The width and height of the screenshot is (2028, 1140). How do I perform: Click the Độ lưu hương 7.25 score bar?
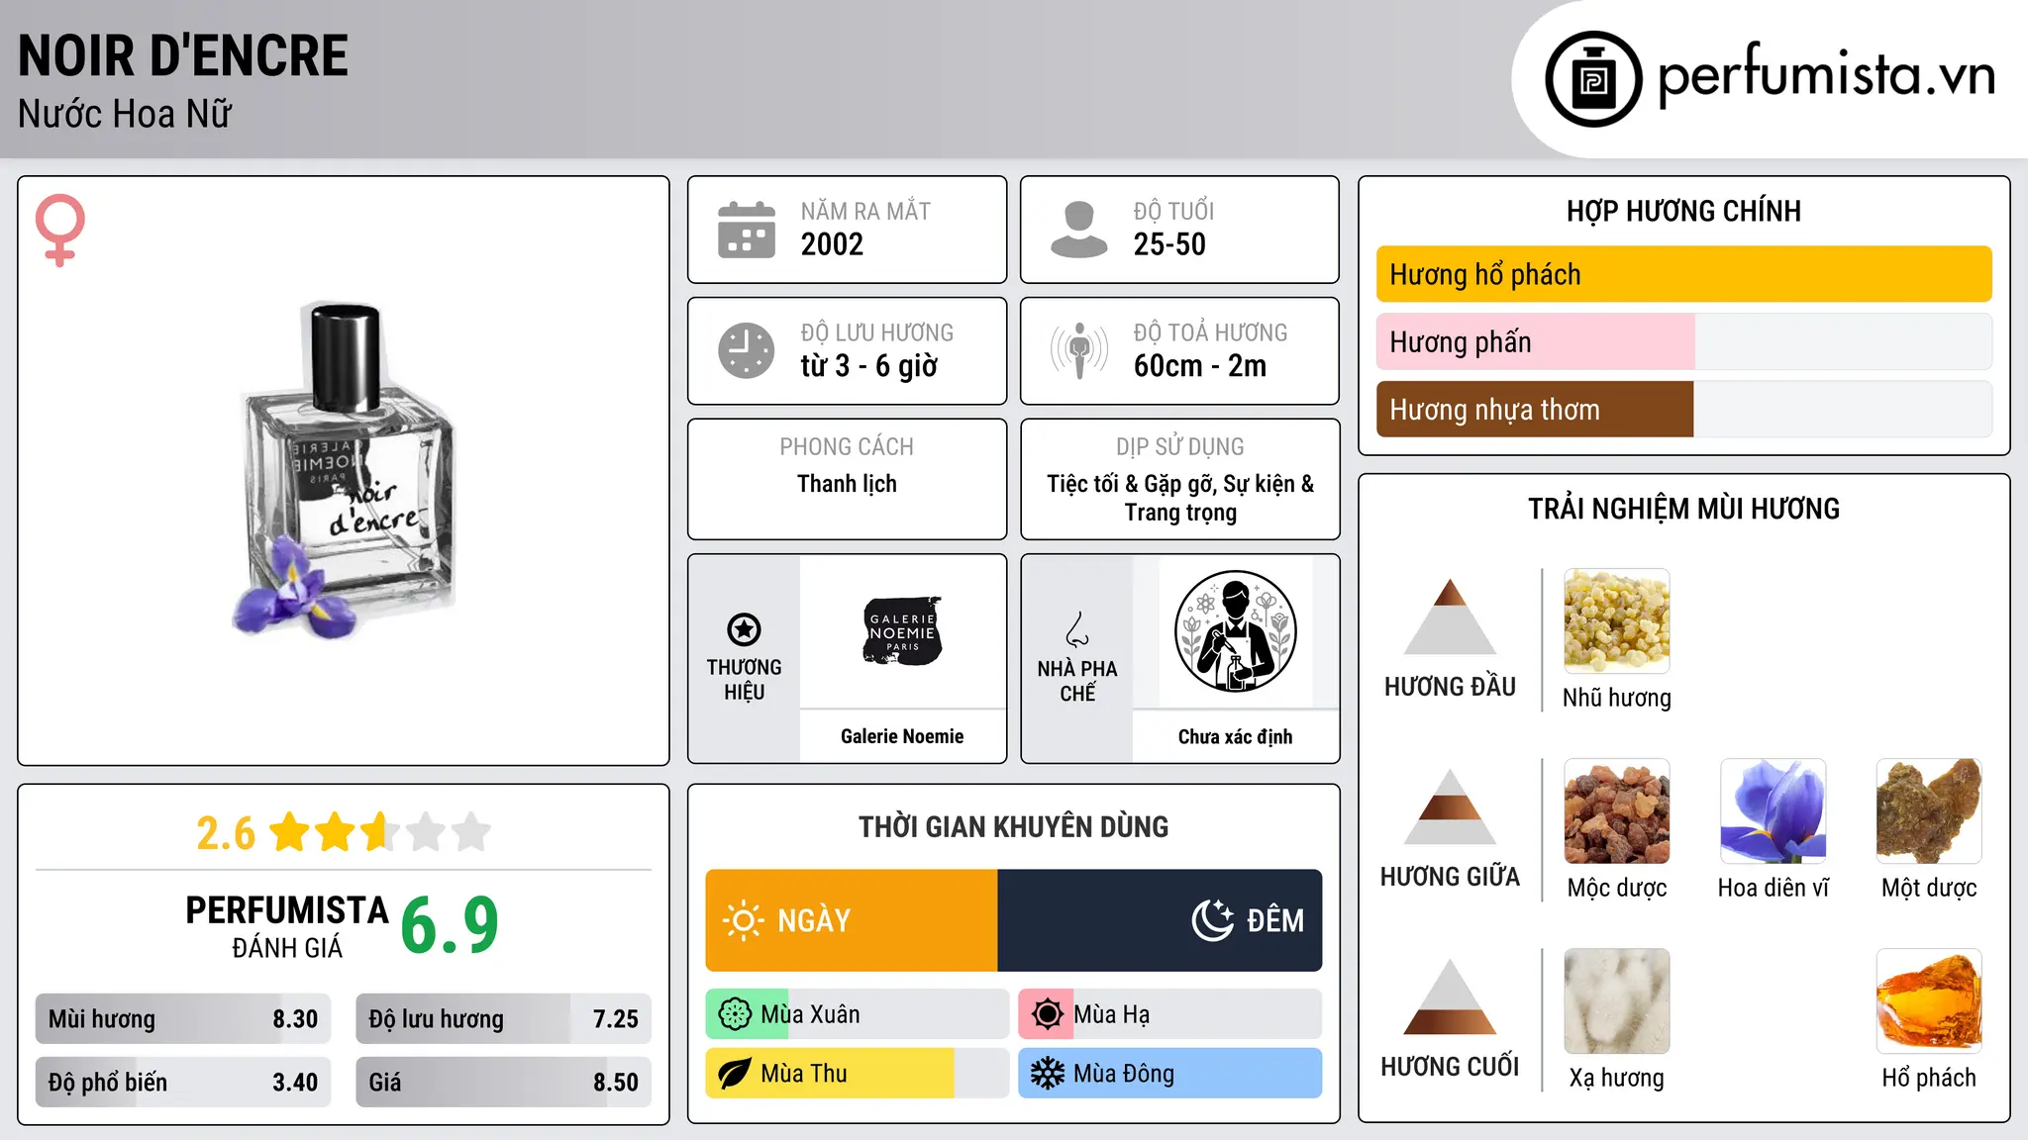tap(503, 1018)
